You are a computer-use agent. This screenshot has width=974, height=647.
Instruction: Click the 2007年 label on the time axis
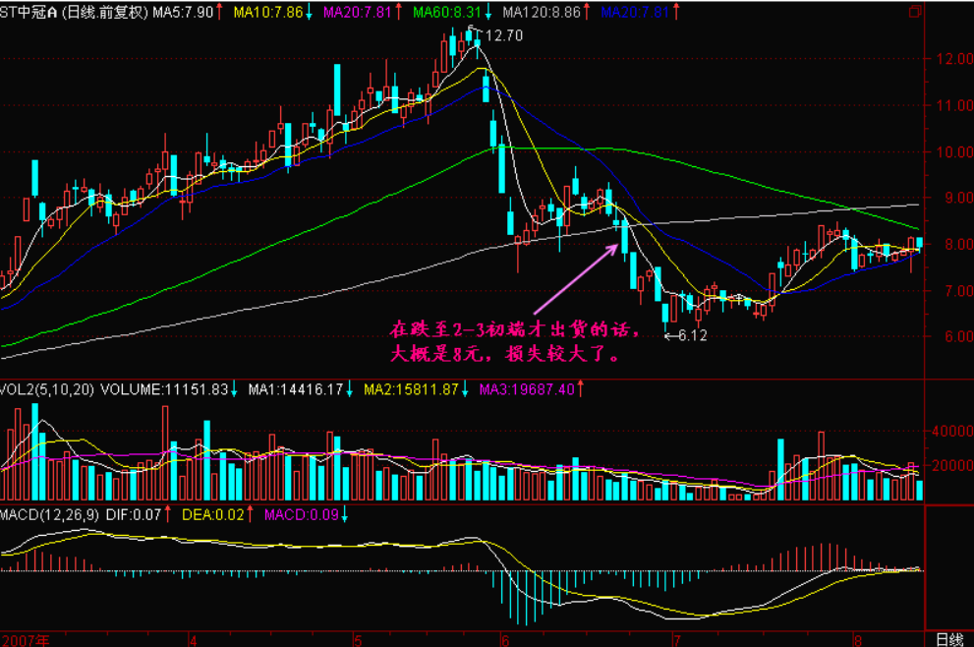[26, 639]
